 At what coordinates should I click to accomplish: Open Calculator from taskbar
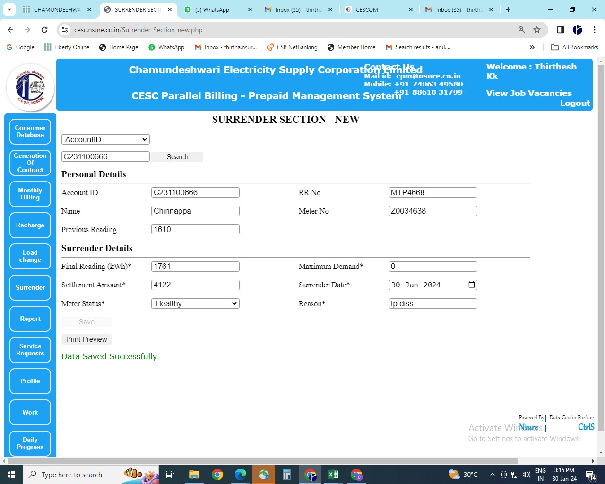[287, 475]
